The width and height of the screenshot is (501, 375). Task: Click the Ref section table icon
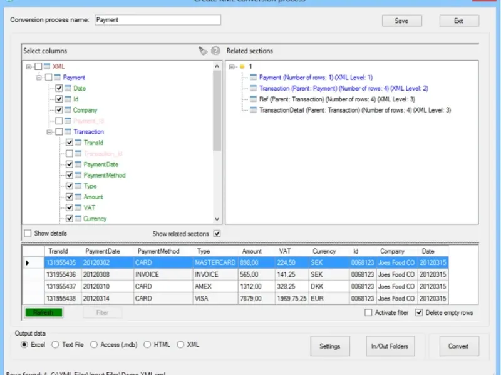click(x=253, y=99)
